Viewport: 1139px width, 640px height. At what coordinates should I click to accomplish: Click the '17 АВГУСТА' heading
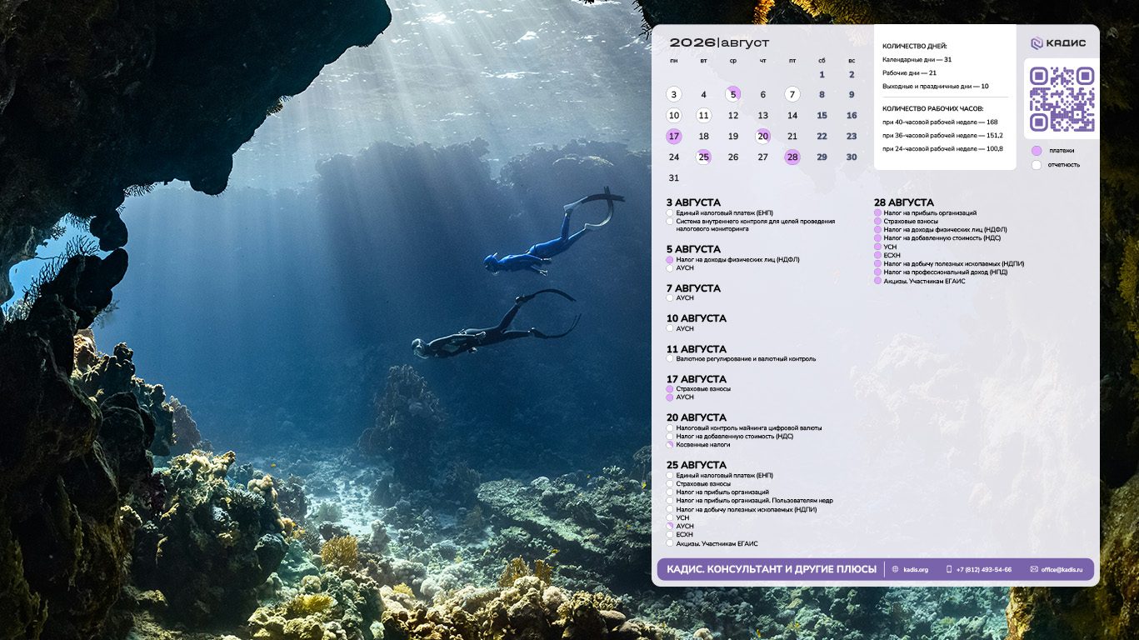[697, 379]
